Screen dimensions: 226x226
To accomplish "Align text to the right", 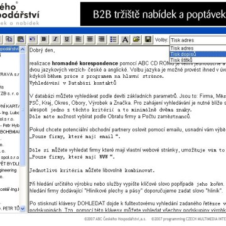I will pyautogui.click(x=102, y=40).
